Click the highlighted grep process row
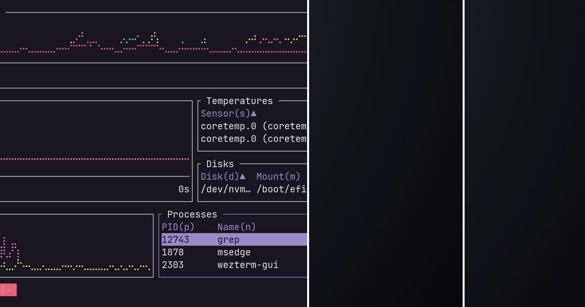The image size is (585, 307). 229,239
